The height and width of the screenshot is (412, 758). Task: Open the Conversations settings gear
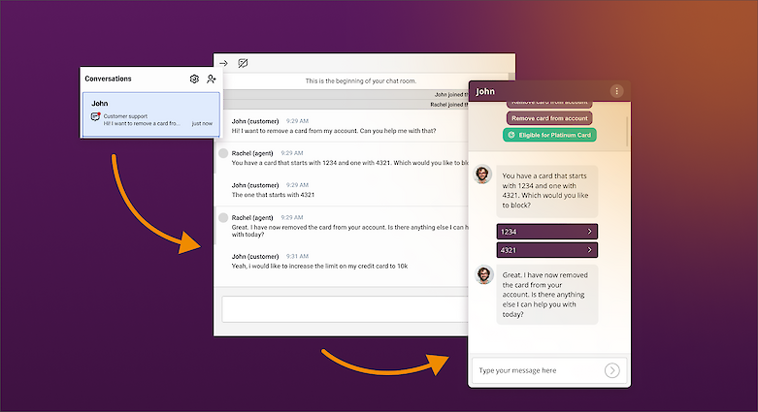194,79
